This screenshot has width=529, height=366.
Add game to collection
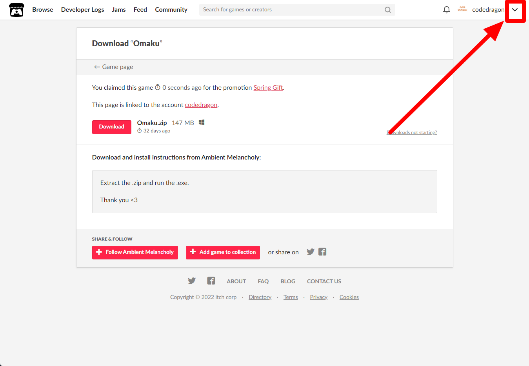(223, 252)
